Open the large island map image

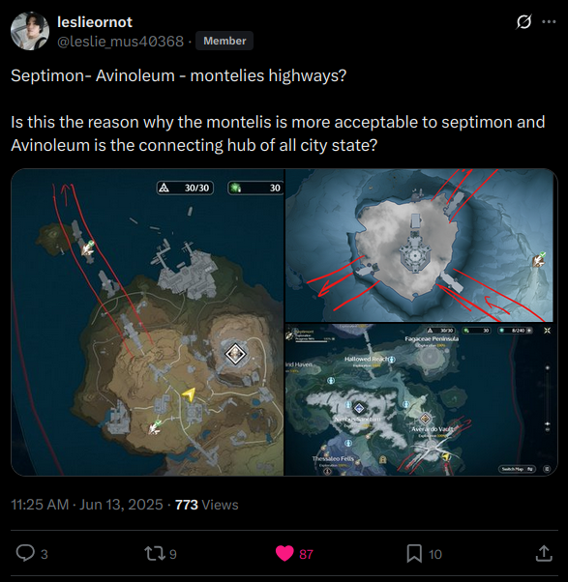[x=147, y=322]
